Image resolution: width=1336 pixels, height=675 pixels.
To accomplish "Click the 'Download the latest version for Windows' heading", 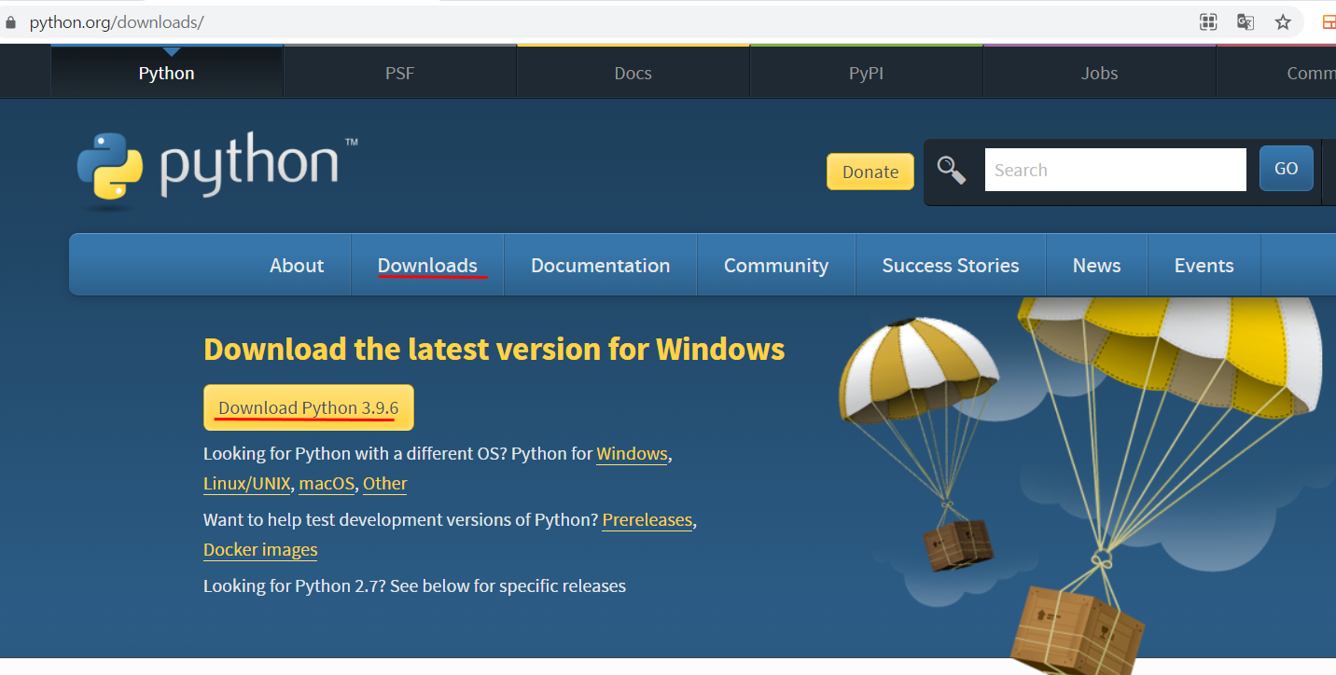I will [494, 349].
